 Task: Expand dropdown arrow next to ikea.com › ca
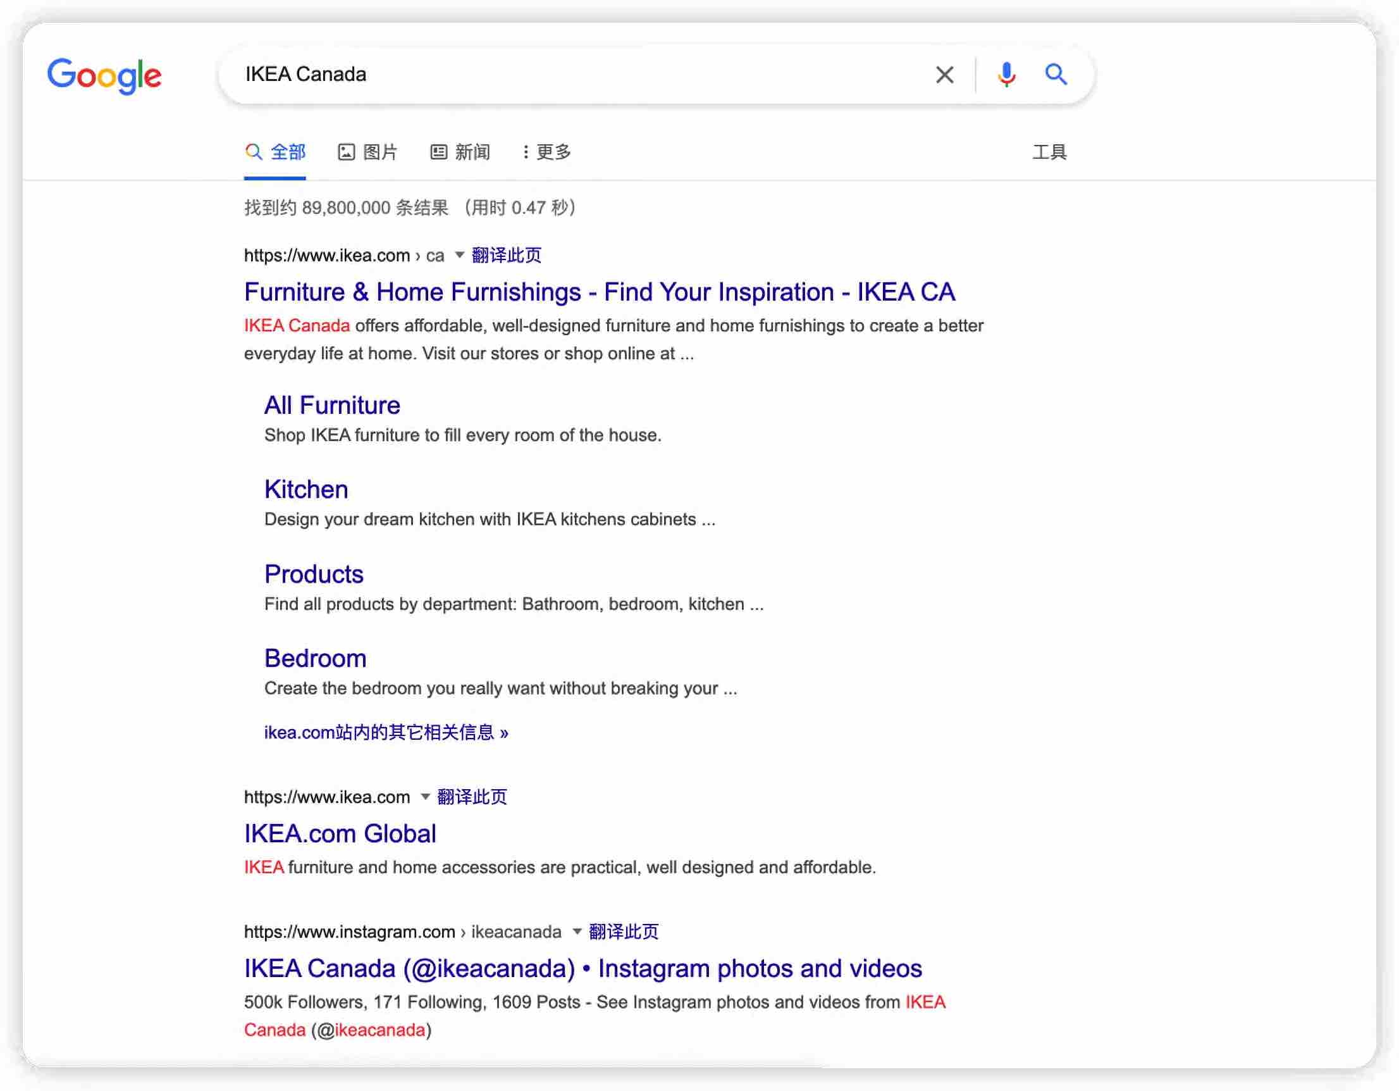pos(459,255)
